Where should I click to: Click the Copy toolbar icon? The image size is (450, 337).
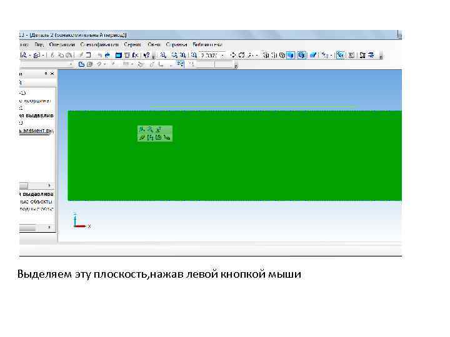point(61,55)
